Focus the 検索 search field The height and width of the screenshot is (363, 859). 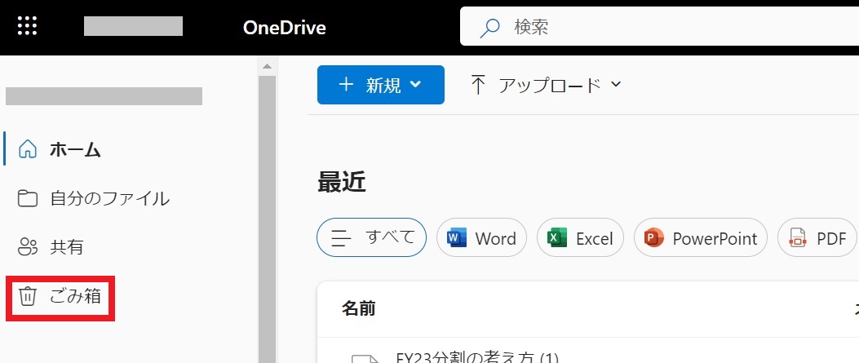[660, 26]
